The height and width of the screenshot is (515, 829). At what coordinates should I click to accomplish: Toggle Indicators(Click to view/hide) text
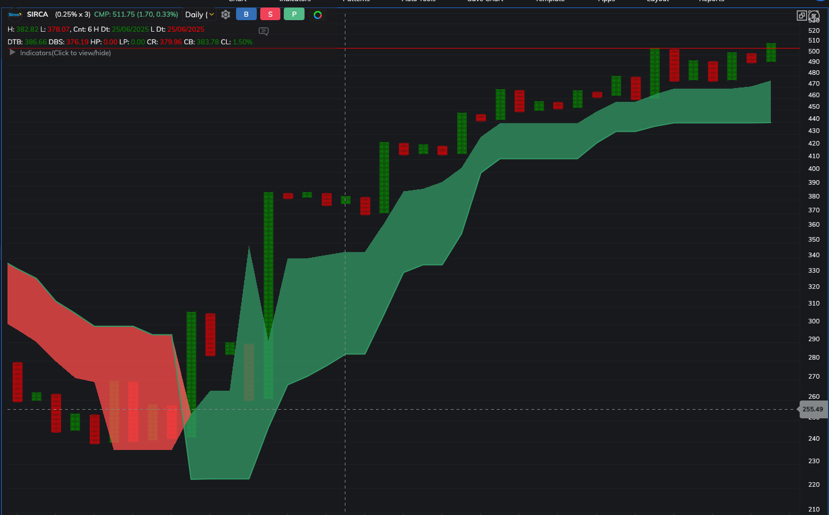click(x=66, y=53)
